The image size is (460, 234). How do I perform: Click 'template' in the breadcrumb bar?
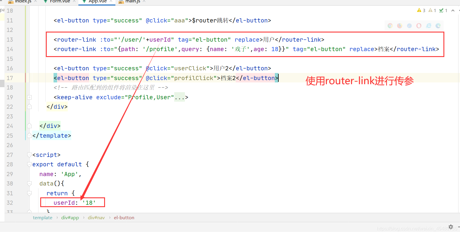pyautogui.click(x=43, y=218)
